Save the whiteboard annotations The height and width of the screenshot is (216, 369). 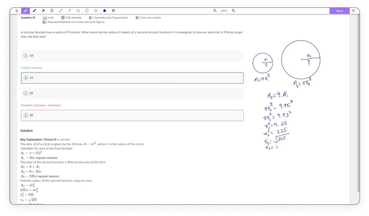pos(339,11)
